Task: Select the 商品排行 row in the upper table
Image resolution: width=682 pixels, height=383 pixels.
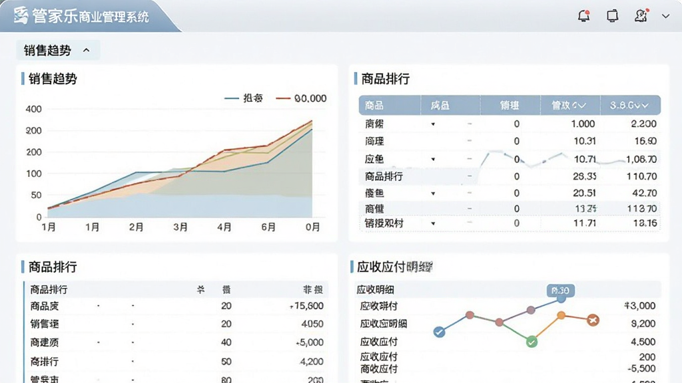Action: click(510, 176)
